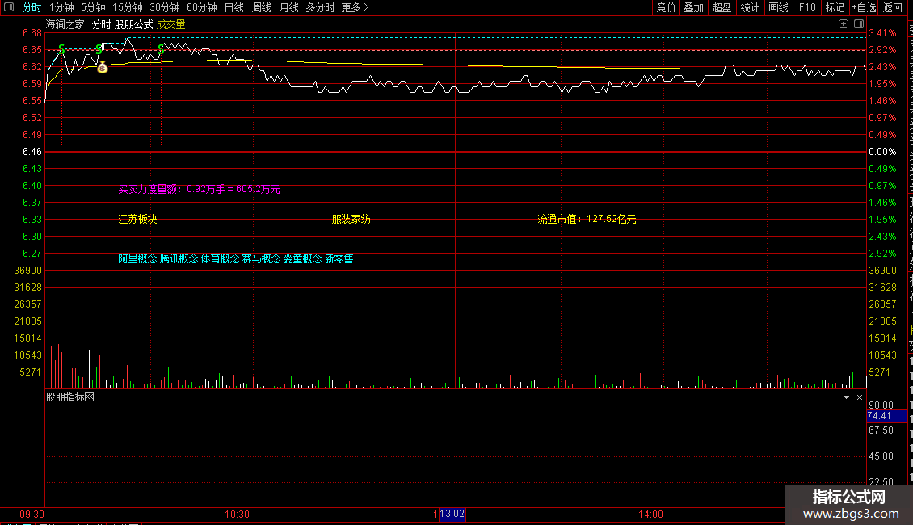Open F10 company information
The height and width of the screenshot is (525, 913).
coord(807,7)
